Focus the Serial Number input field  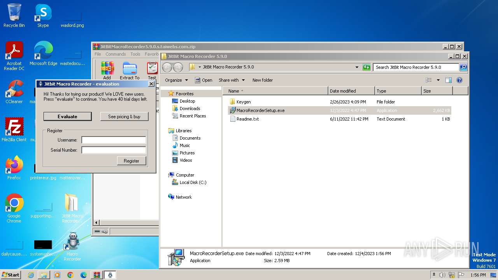click(114, 150)
